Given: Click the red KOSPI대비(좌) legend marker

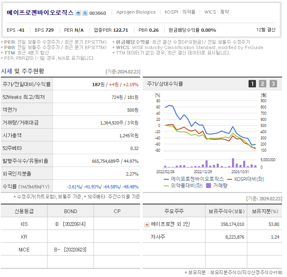Looking at the screenshot, I should pos(230,179).
